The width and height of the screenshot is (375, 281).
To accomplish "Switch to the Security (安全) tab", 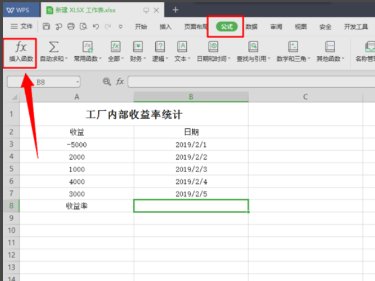I will 325,26.
